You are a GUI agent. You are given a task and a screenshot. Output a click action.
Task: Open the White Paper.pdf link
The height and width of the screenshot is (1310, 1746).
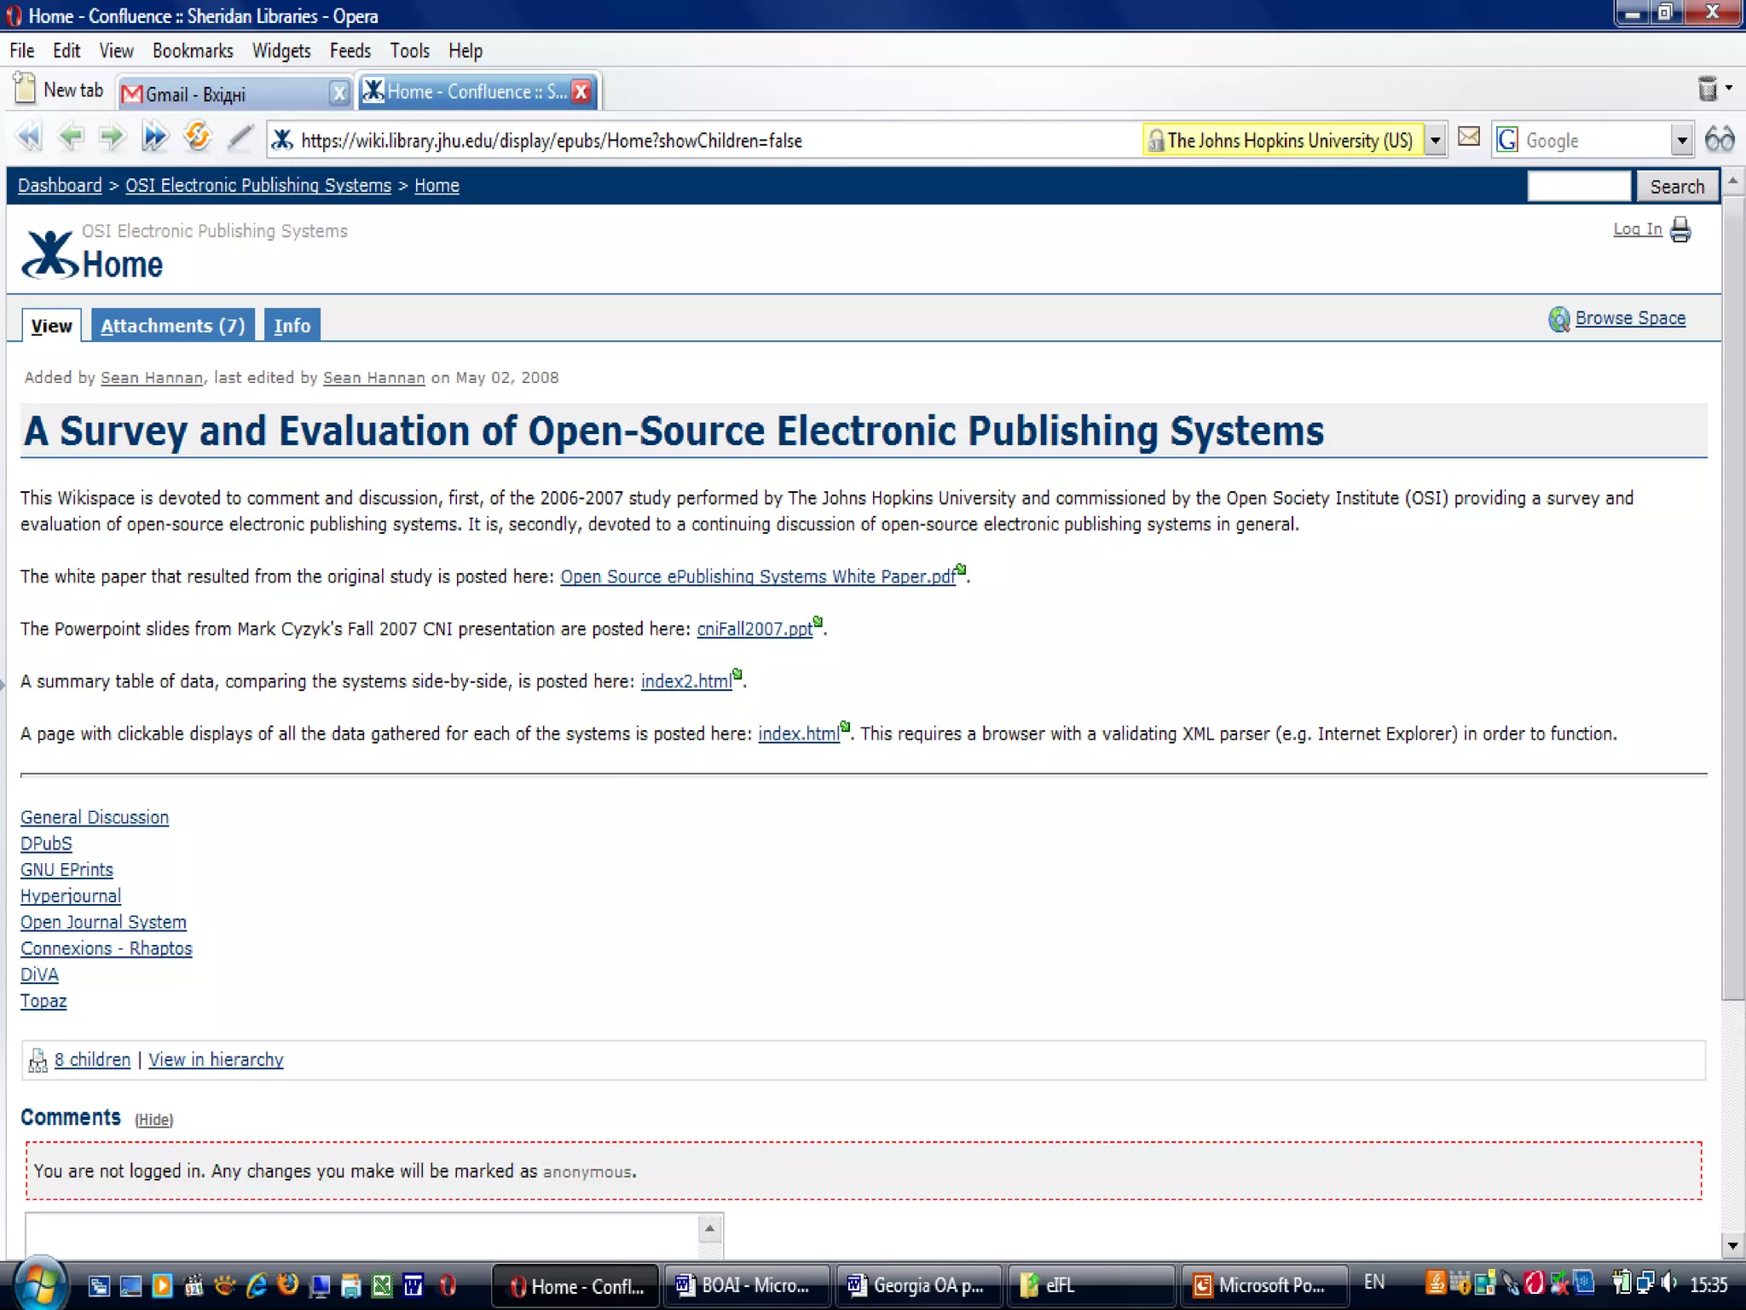click(757, 577)
